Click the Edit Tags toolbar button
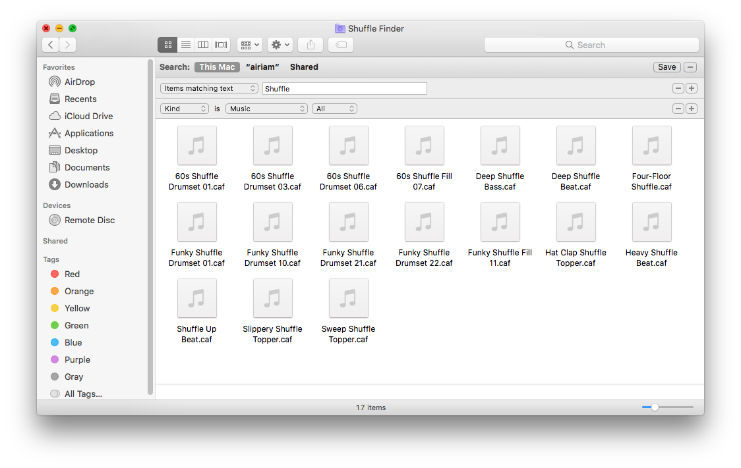The image size is (741, 468). pos(341,45)
